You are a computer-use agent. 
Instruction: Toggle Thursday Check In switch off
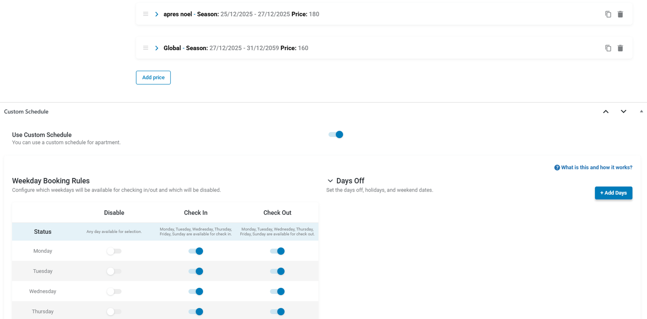pos(196,312)
